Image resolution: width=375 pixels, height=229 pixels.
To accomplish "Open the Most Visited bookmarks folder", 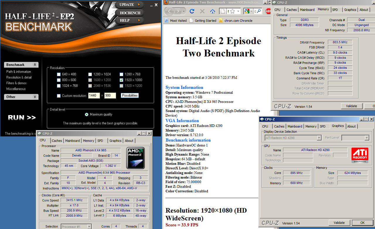I will point(176,21).
